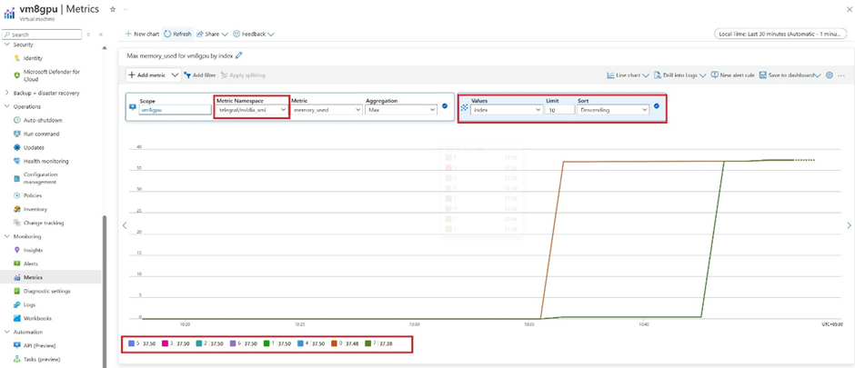
Task: Favorite vm8gpu Metrics page with star
Action: point(112,9)
